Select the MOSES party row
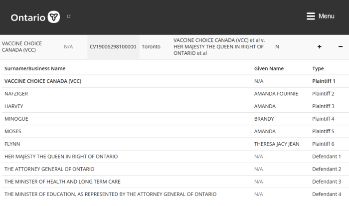The image size is (349, 206). pyautogui.click(x=175, y=131)
